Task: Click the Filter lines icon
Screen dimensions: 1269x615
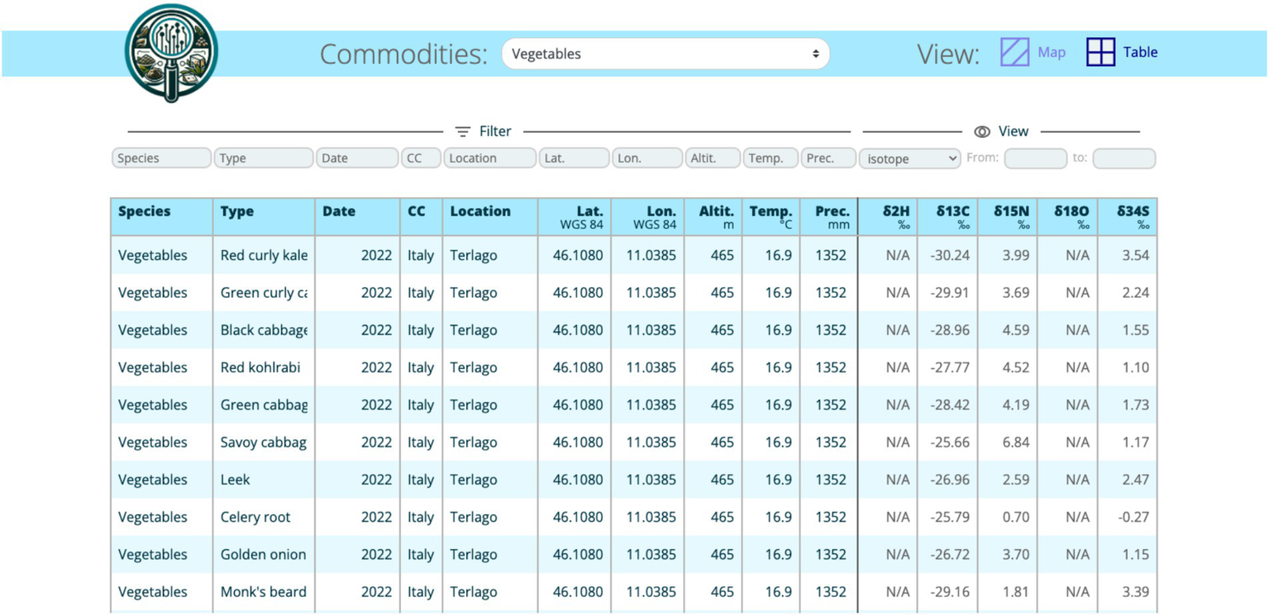Action: click(x=463, y=132)
